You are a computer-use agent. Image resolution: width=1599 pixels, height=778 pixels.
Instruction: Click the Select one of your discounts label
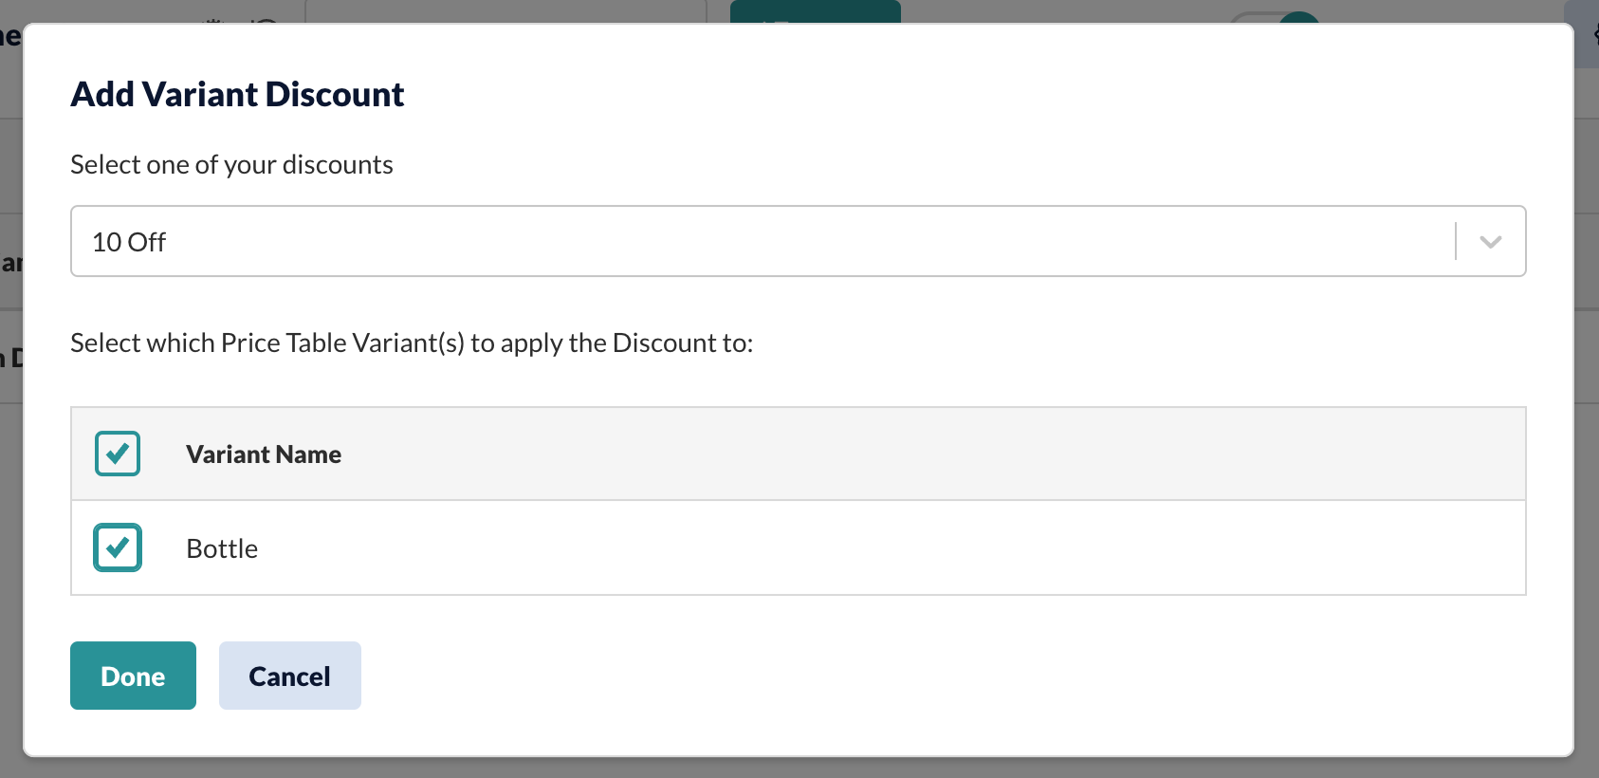(x=231, y=164)
